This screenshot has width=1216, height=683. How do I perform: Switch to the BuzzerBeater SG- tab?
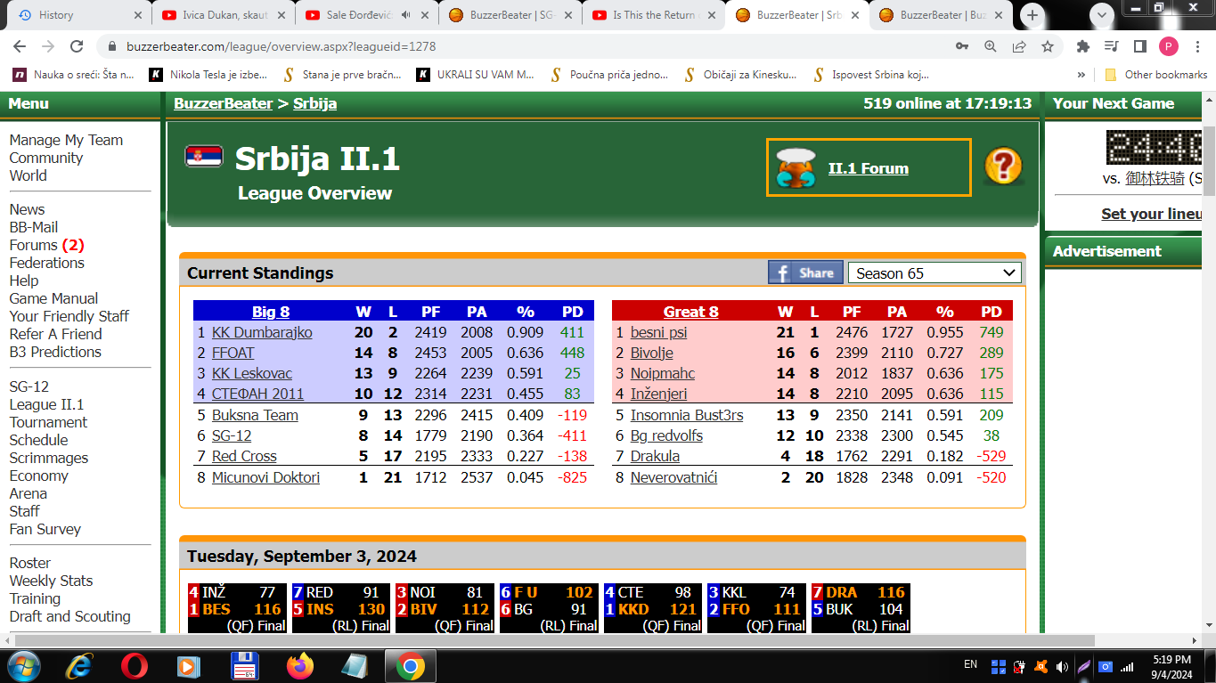coord(510,15)
